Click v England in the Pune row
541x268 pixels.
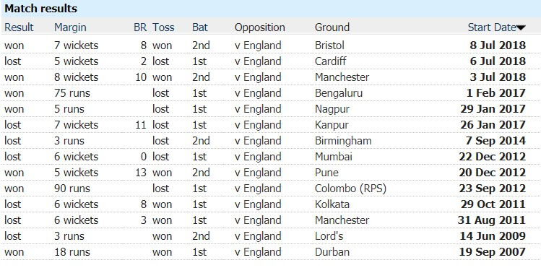(258, 173)
